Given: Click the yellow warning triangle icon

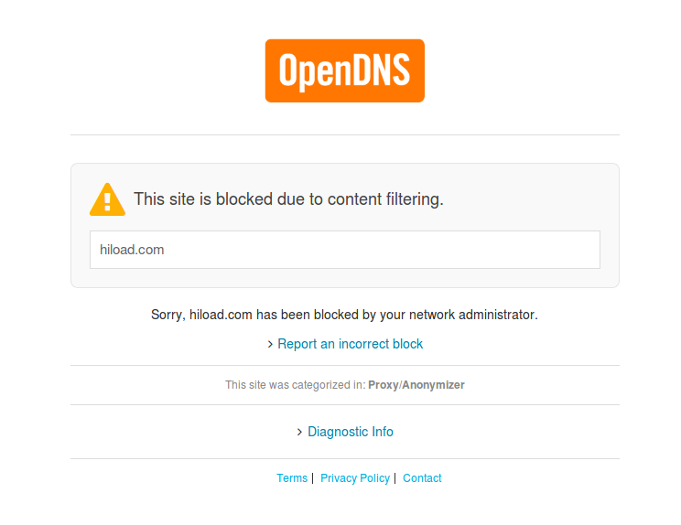Looking at the screenshot, I should tap(107, 199).
